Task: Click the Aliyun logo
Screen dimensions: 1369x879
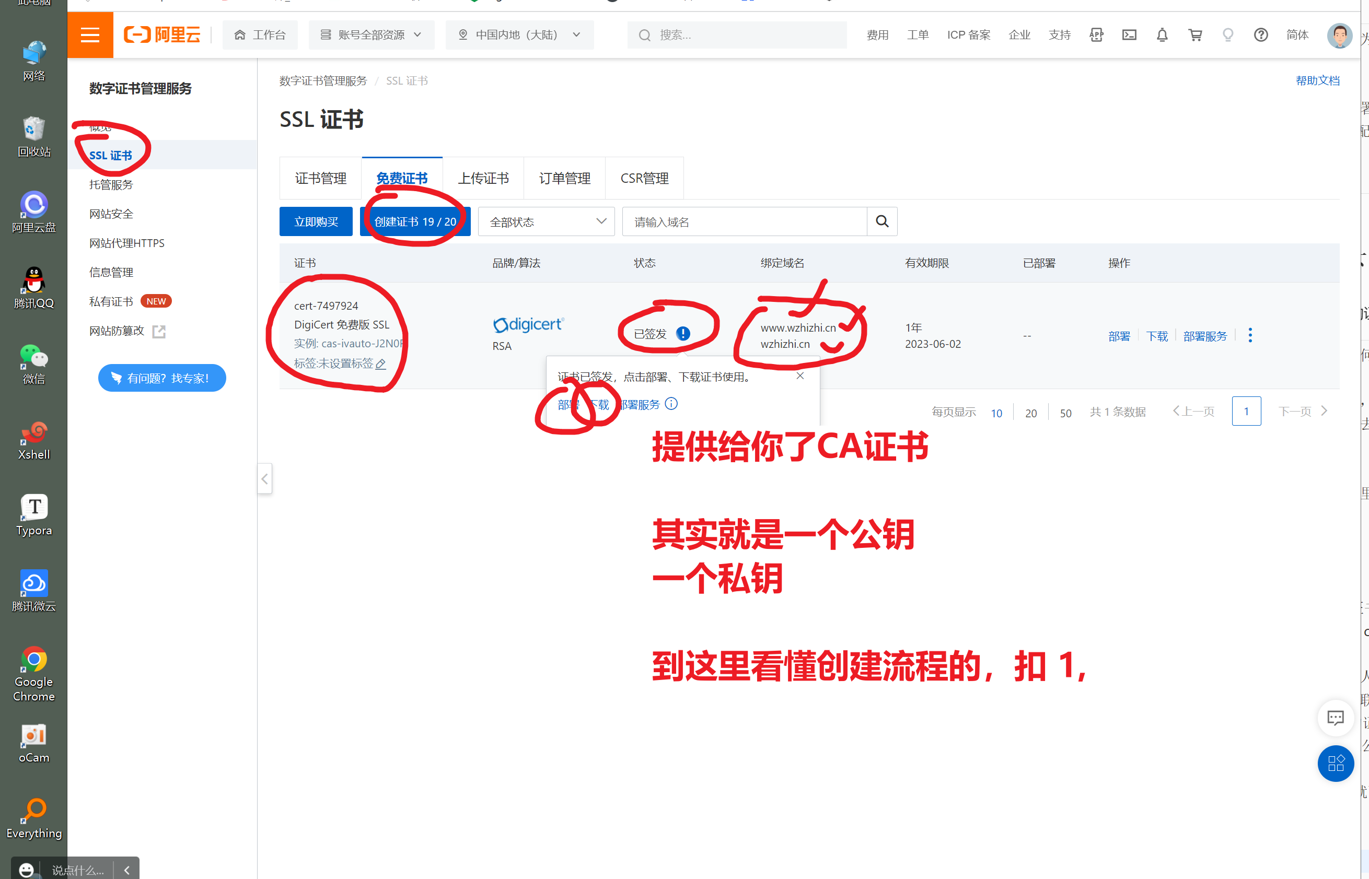Action: coord(162,35)
